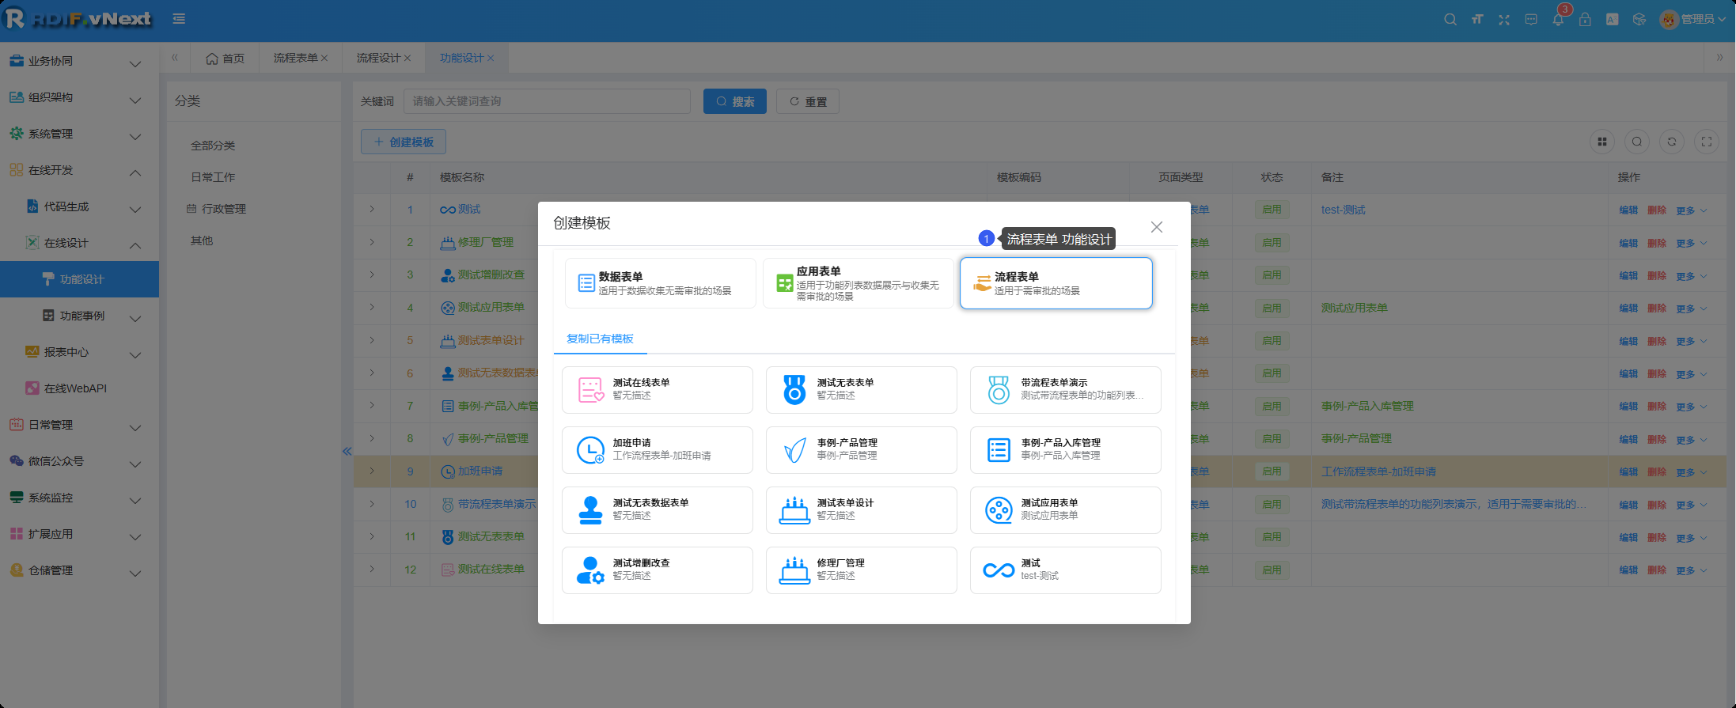Open the 管理员 user dropdown
The width and height of the screenshot is (1736, 708).
pos(1692,20)
